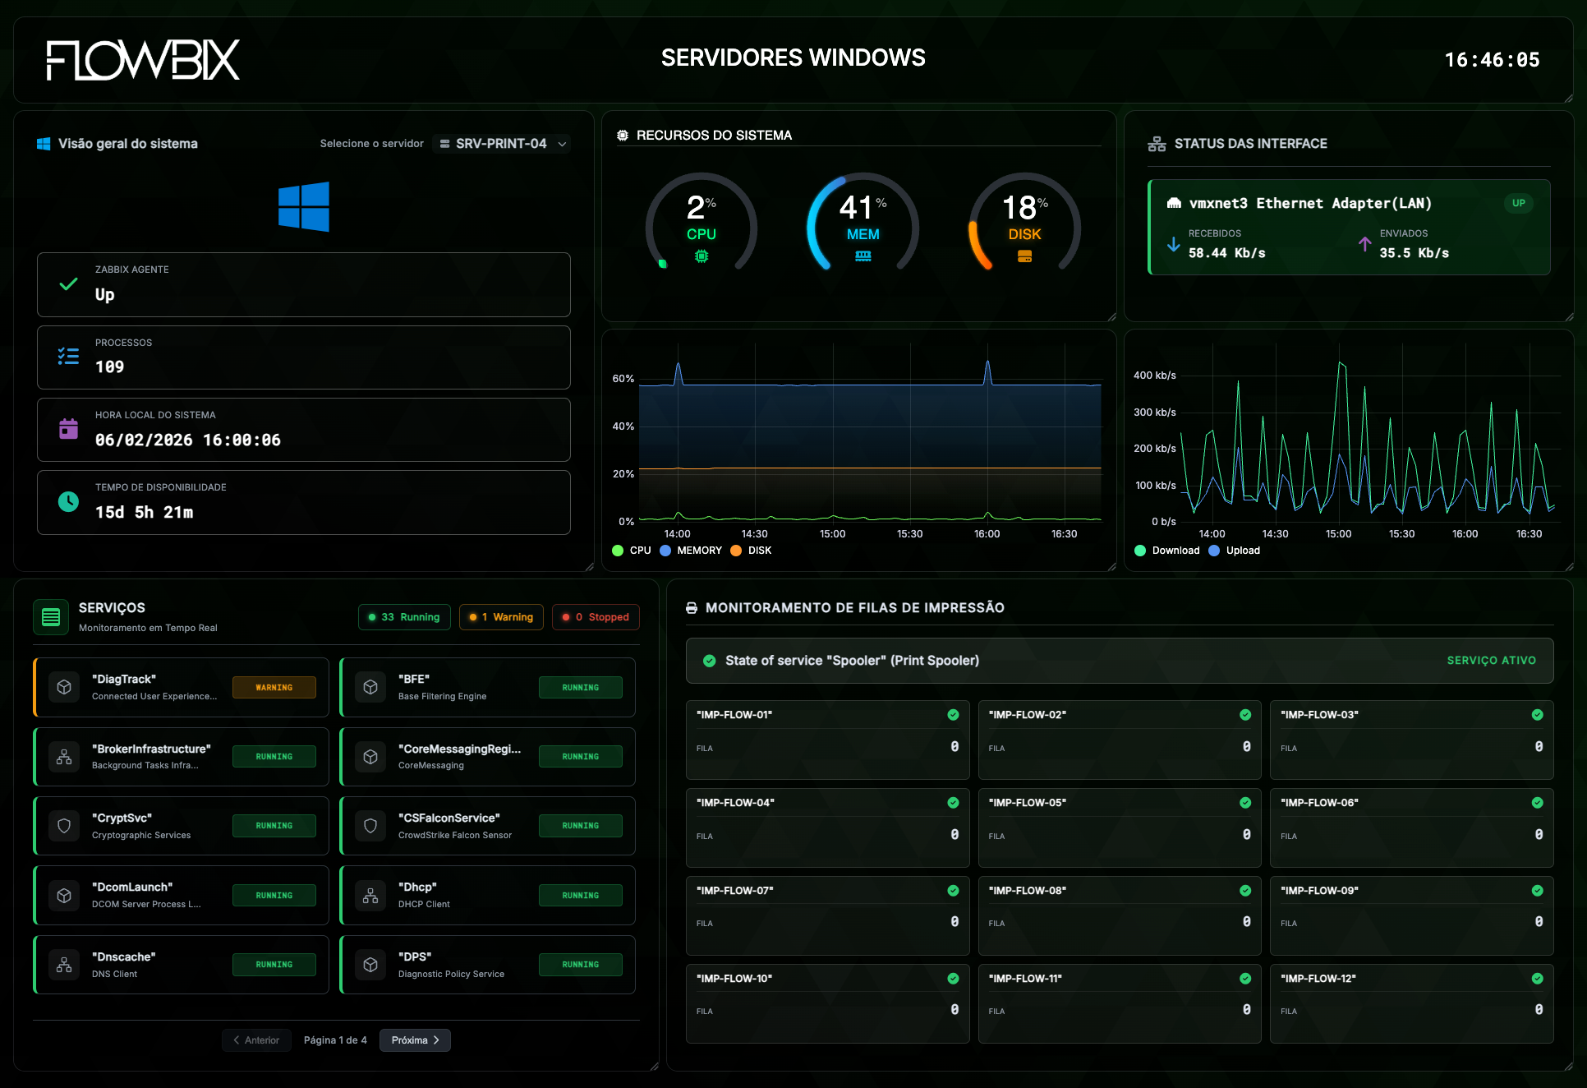Click the SERVIDORES WINDOWS title
1587x1088 pixels.
[x=793, y=58]
